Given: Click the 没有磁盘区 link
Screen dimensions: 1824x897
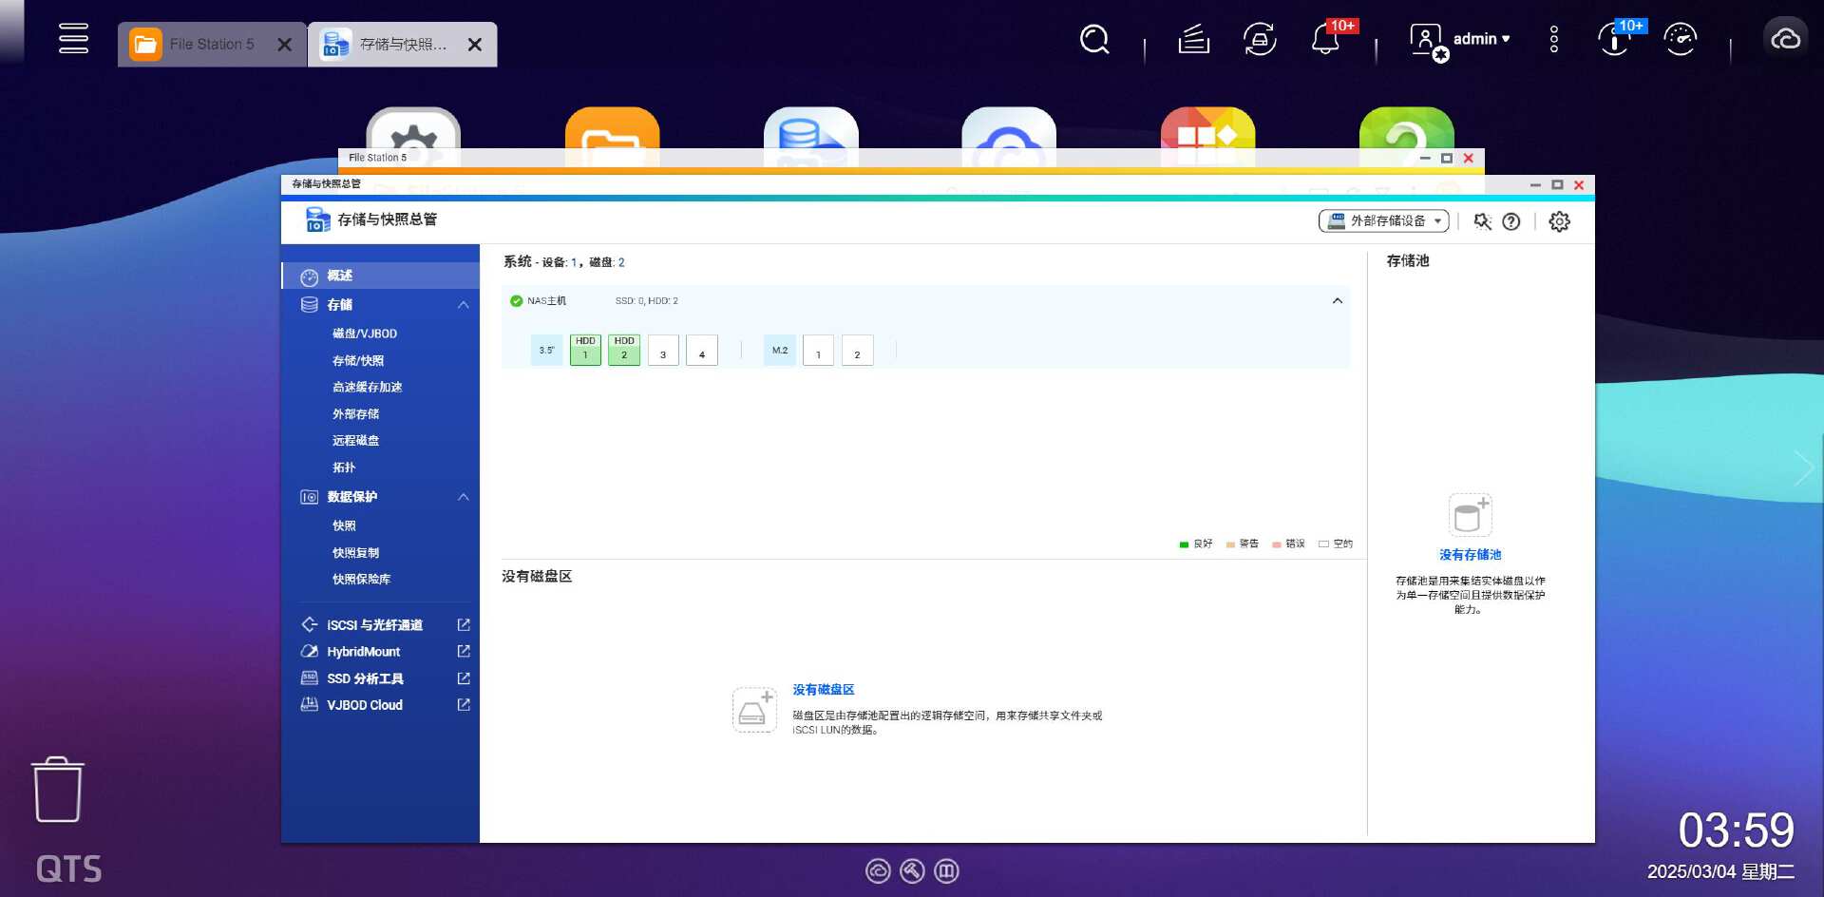Looking at the screenshot, I should tap(824, 690).
